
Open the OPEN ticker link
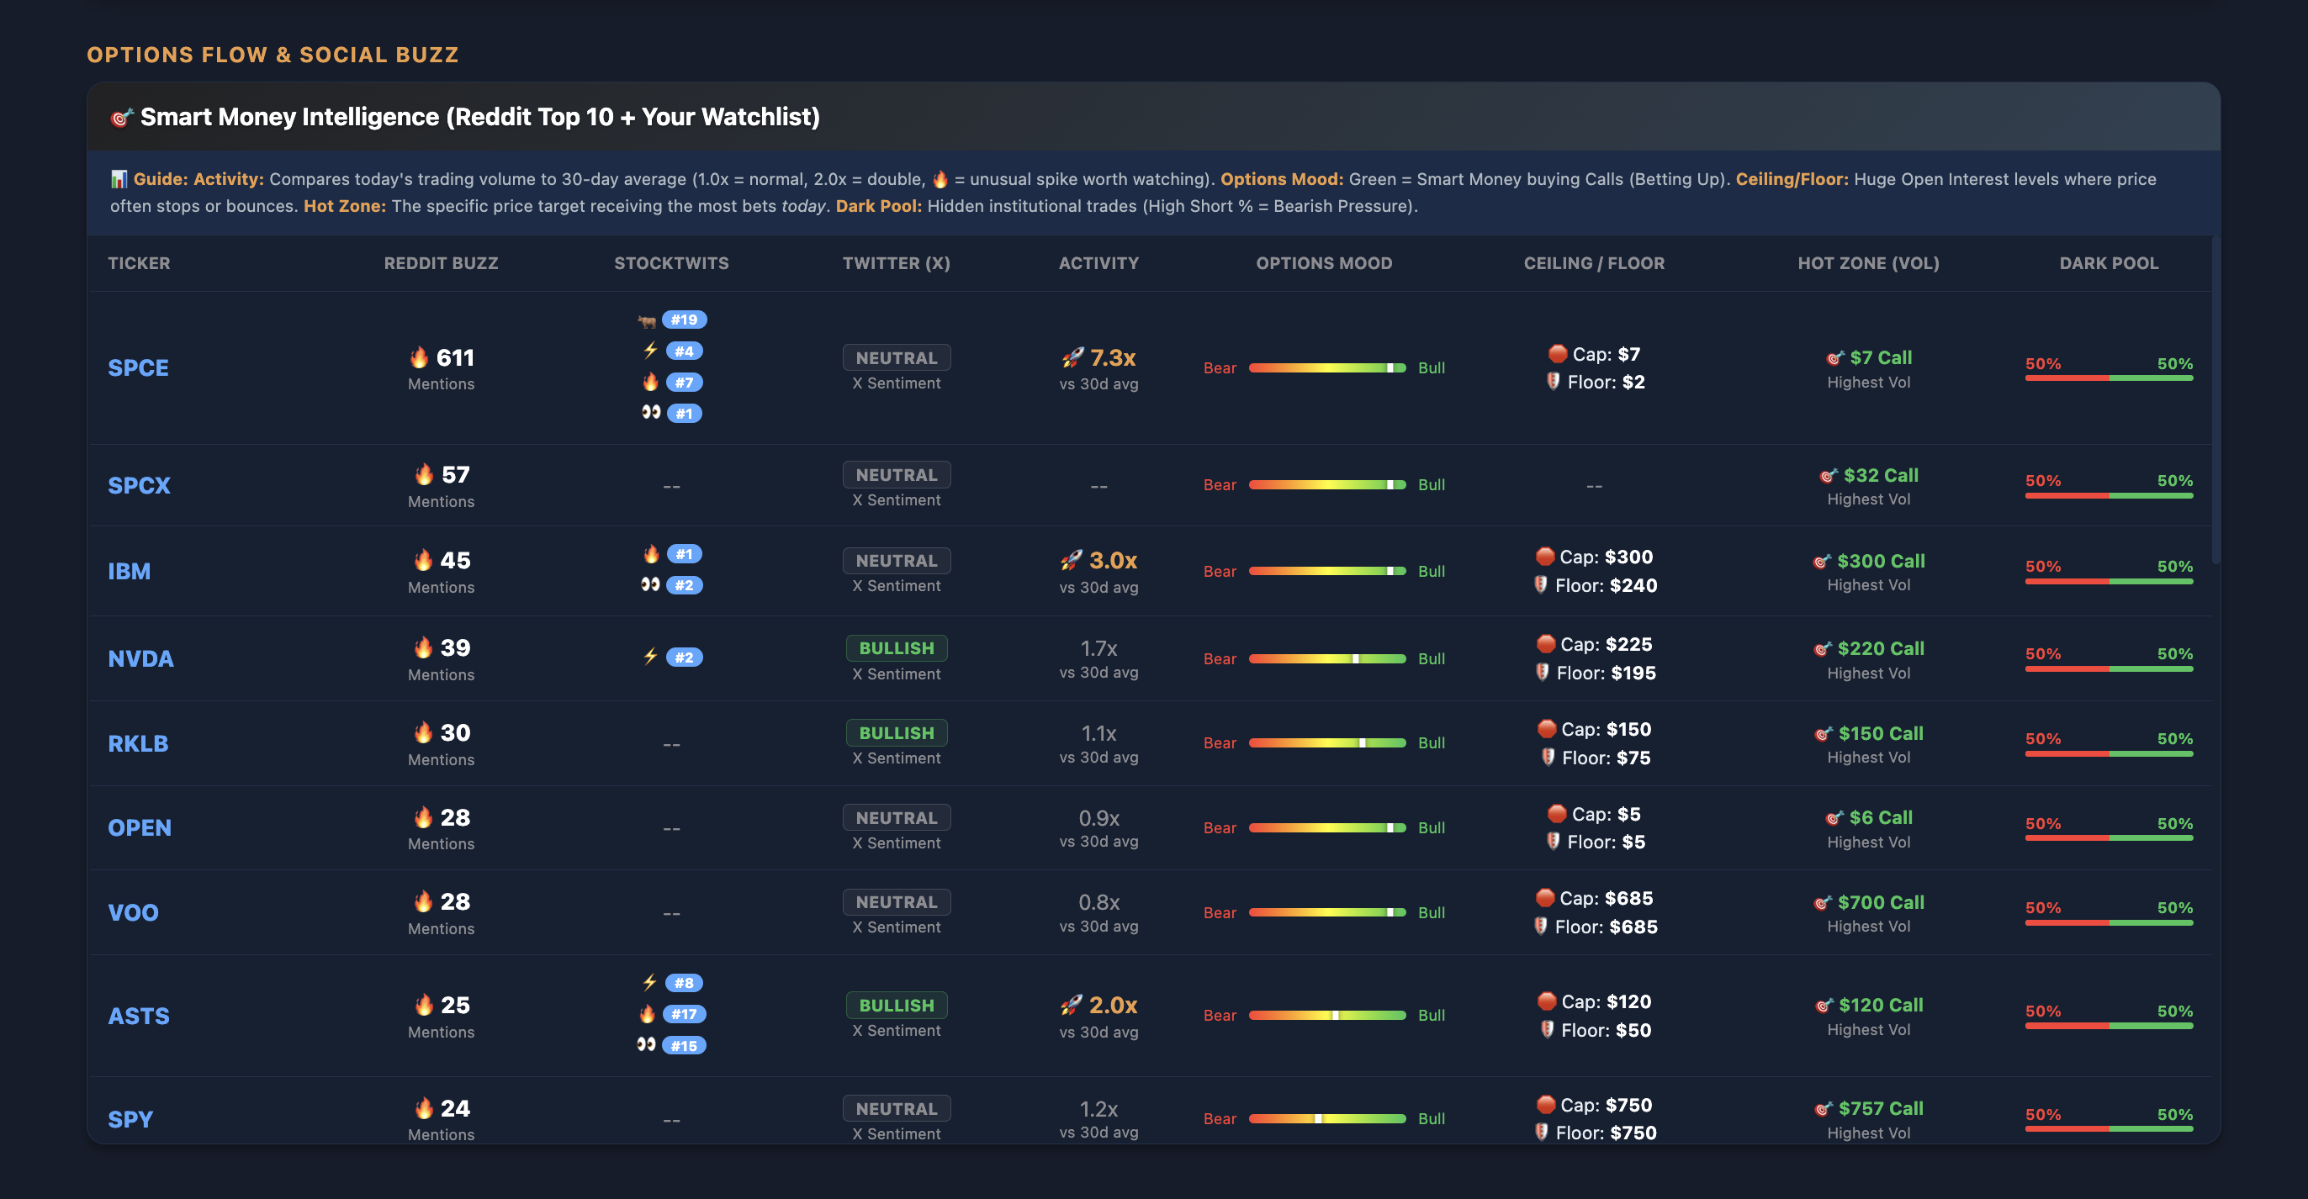coord(140,827)
